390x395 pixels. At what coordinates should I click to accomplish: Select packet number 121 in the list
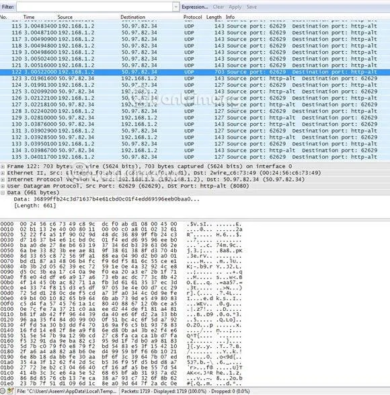click(195, 65)
